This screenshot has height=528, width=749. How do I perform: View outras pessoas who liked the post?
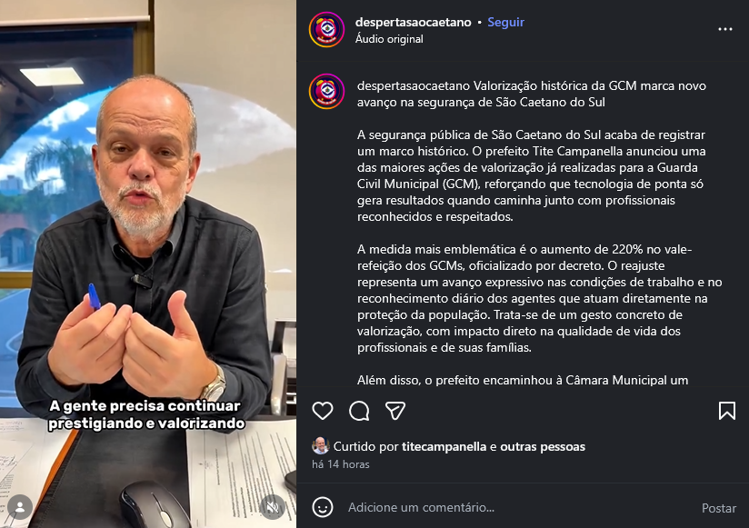pyautogui.click(x=543, y=446)
